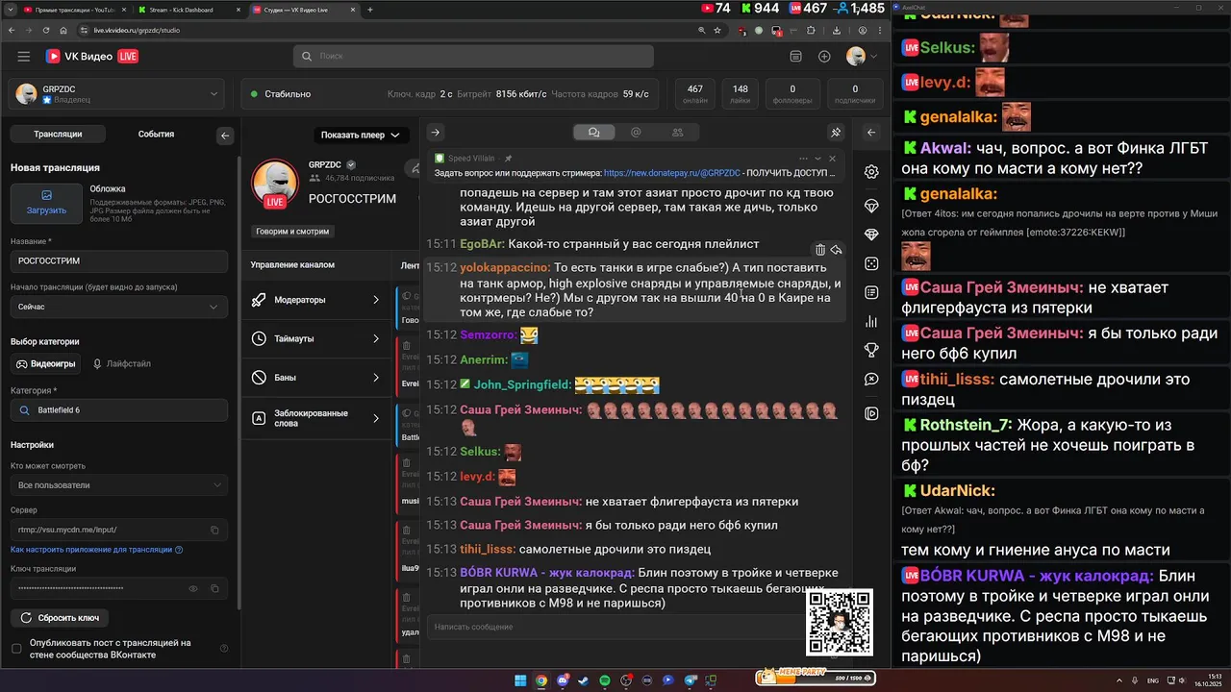Screen dimensions: 1231x692
Task: Open the list panel icon in sidebar
Action: 871,292
